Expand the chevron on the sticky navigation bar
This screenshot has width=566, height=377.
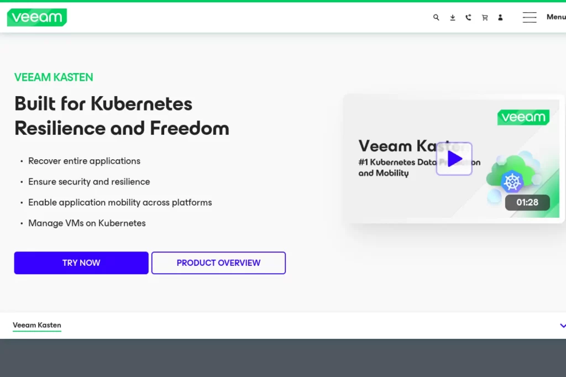point(562,325)
